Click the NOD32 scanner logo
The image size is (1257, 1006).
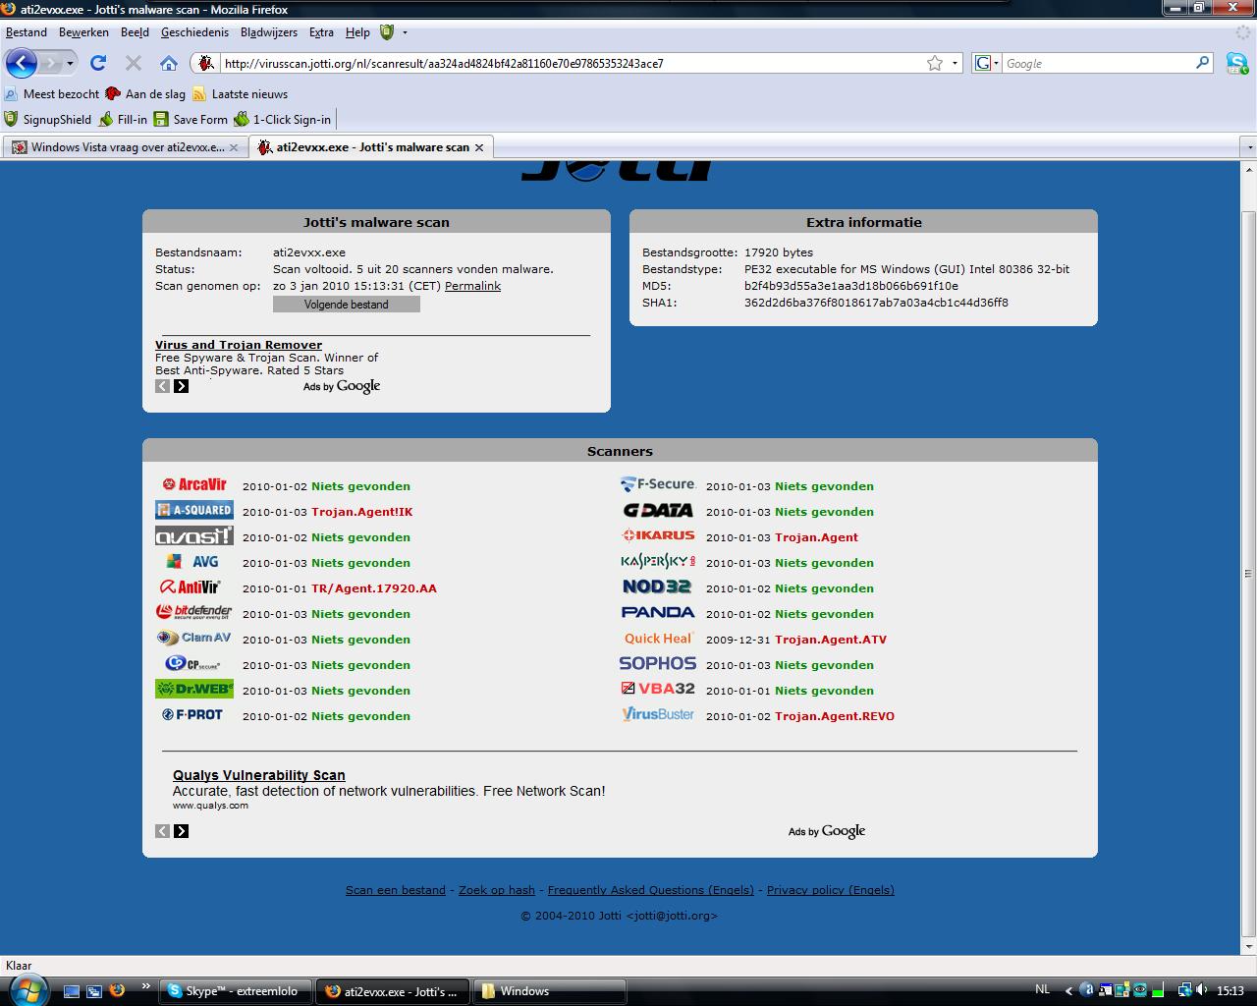pos(657,587)
